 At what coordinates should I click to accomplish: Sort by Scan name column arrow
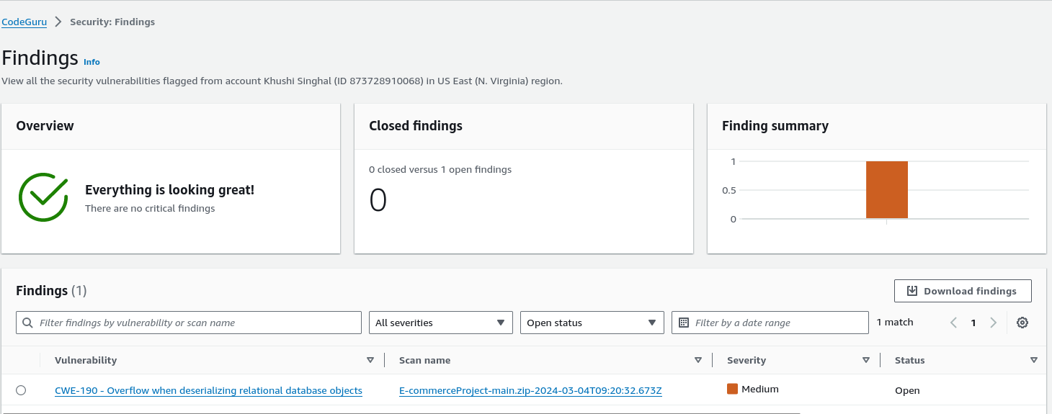(697, 360)
